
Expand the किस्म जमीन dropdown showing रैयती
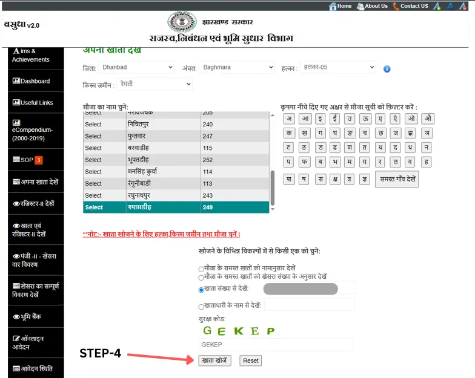[x=155, y=84]
